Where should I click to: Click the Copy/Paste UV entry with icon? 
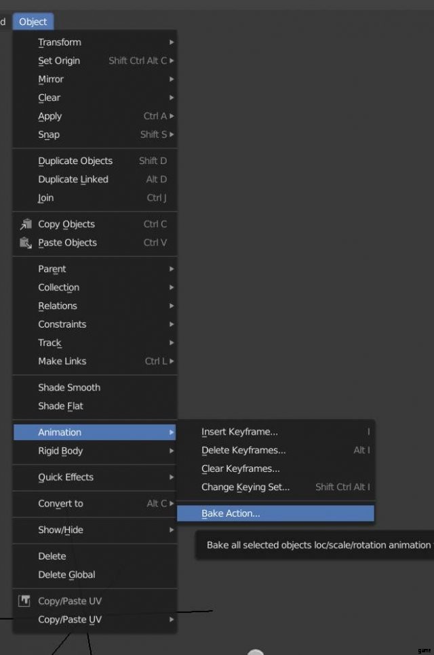pos(70,601)
